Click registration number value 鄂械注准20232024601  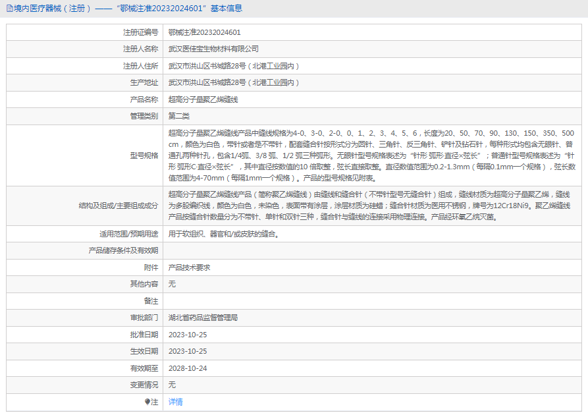pyautogui.click(x=204, y=33)
